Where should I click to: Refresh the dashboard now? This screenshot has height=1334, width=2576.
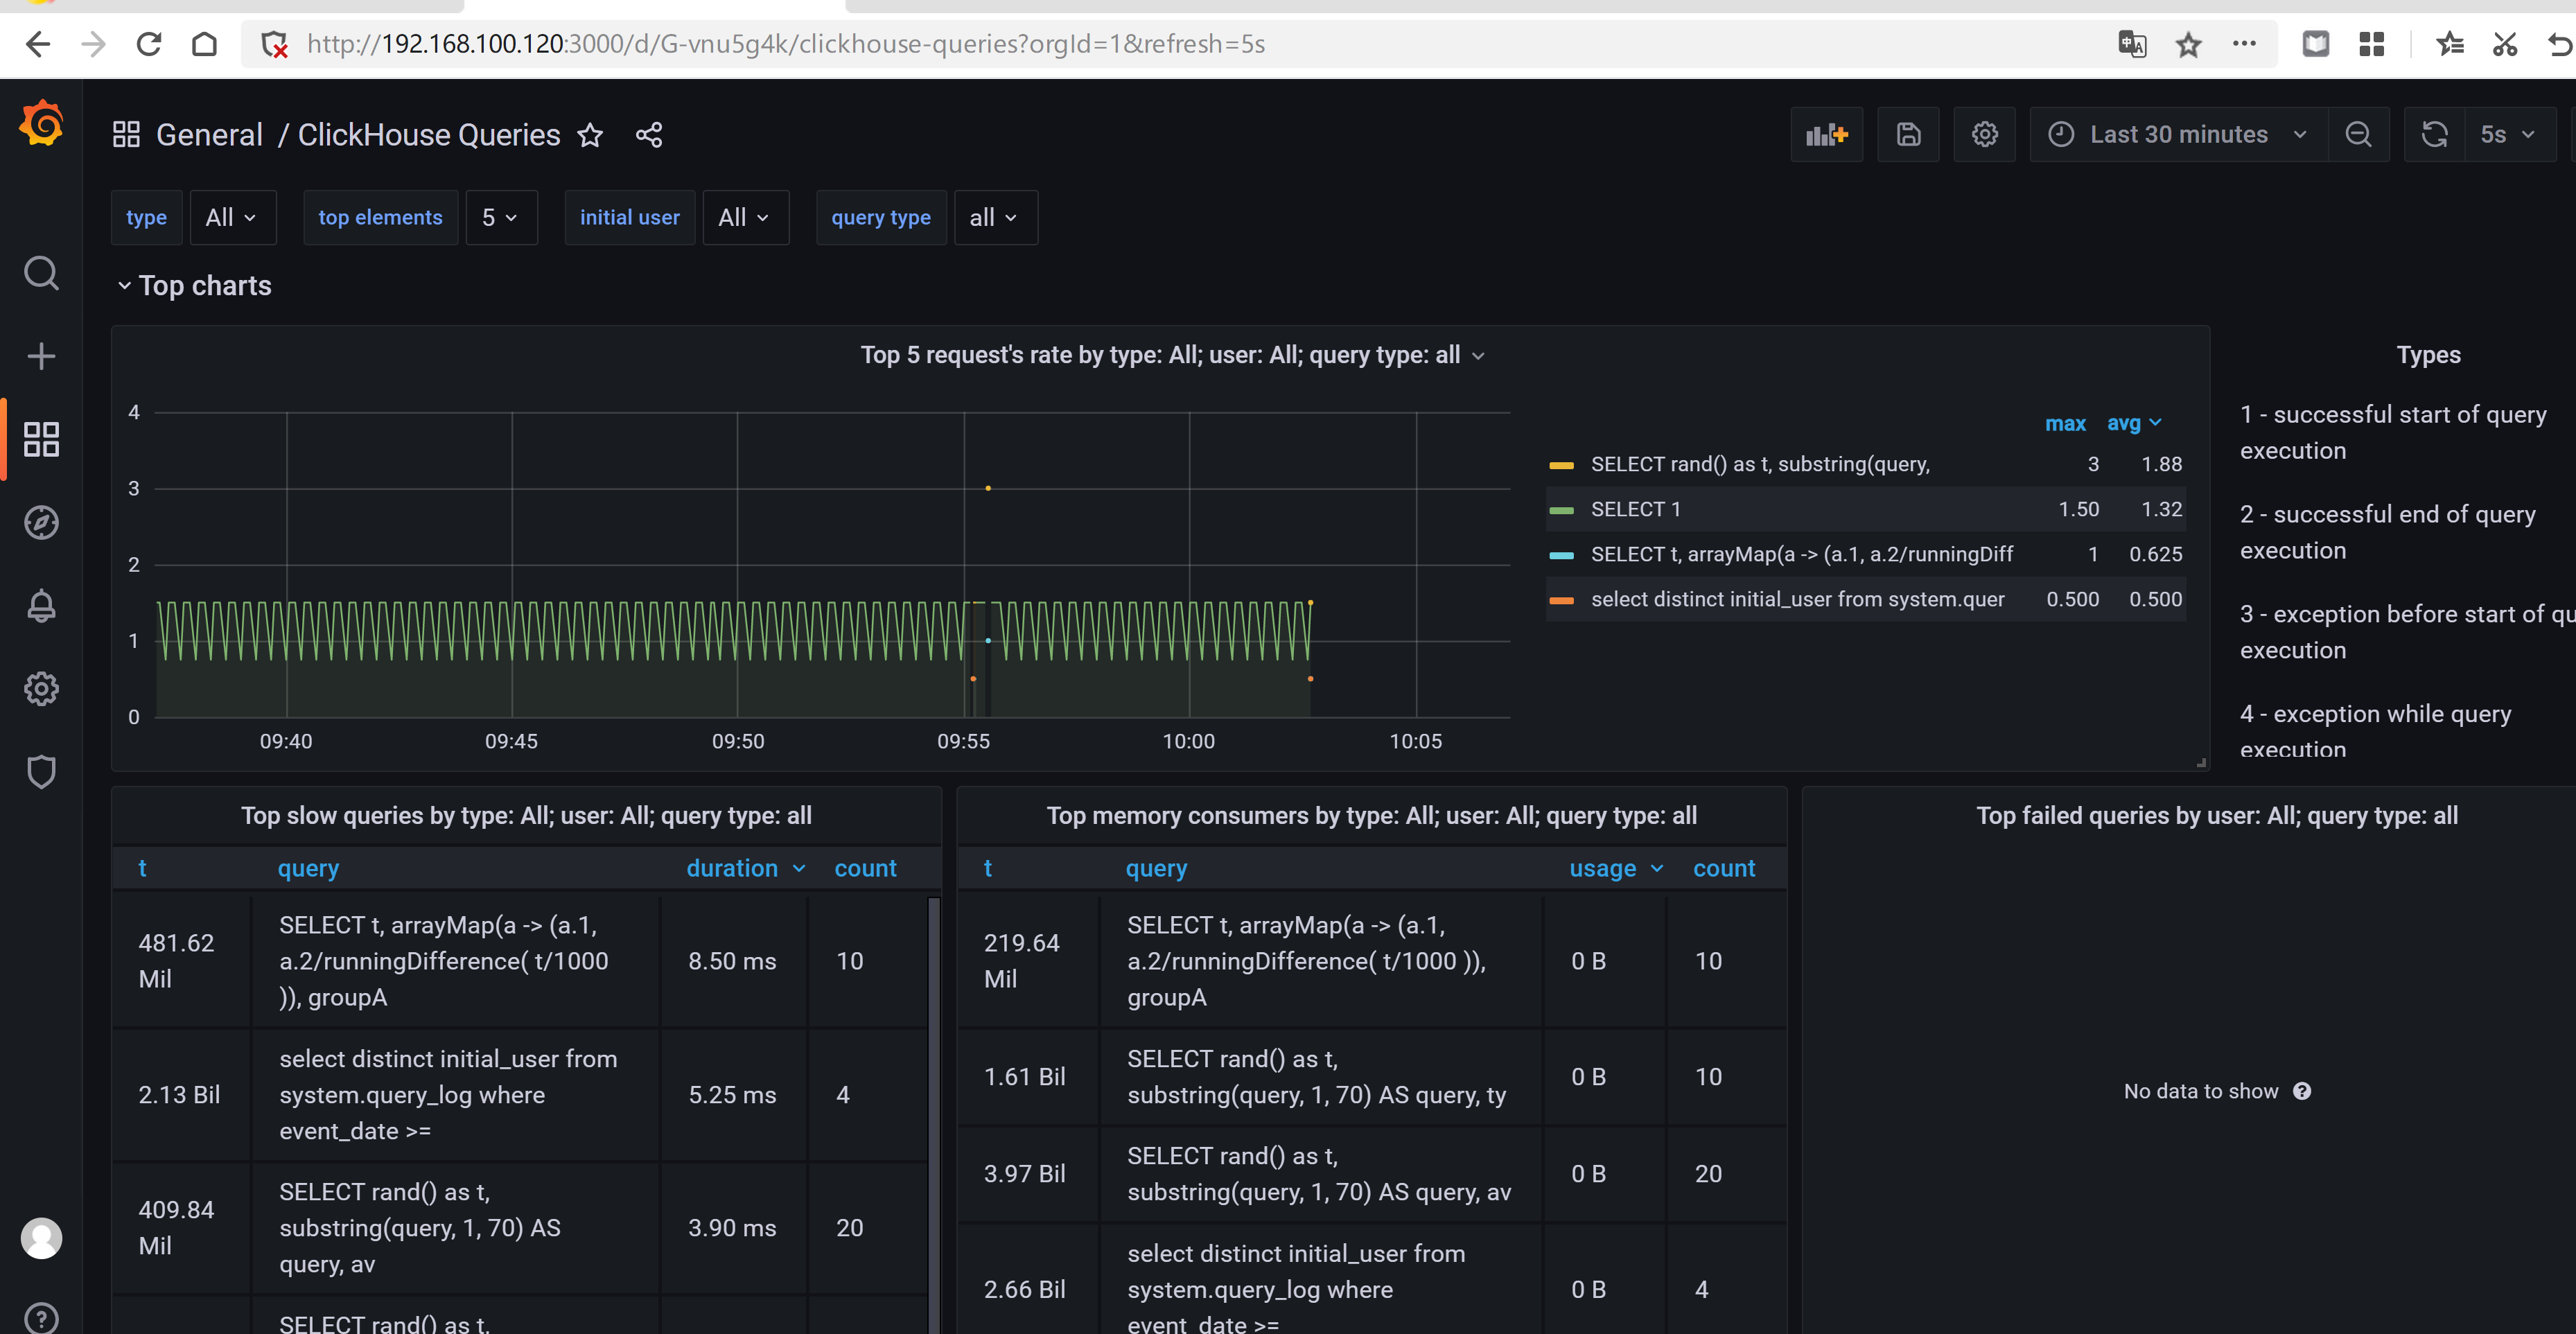click(2434, 134)
